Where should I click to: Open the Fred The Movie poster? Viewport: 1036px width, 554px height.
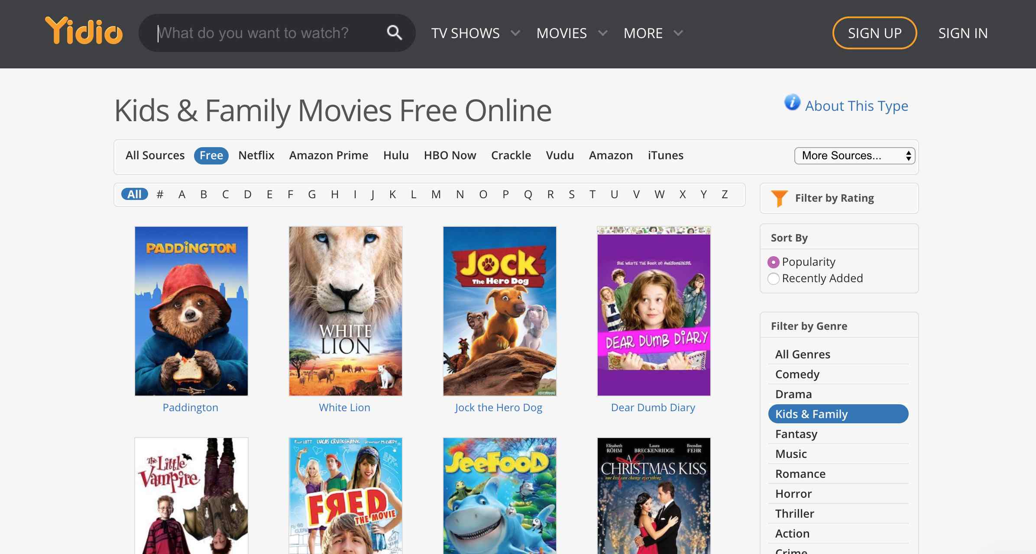(x=346, y=496)
